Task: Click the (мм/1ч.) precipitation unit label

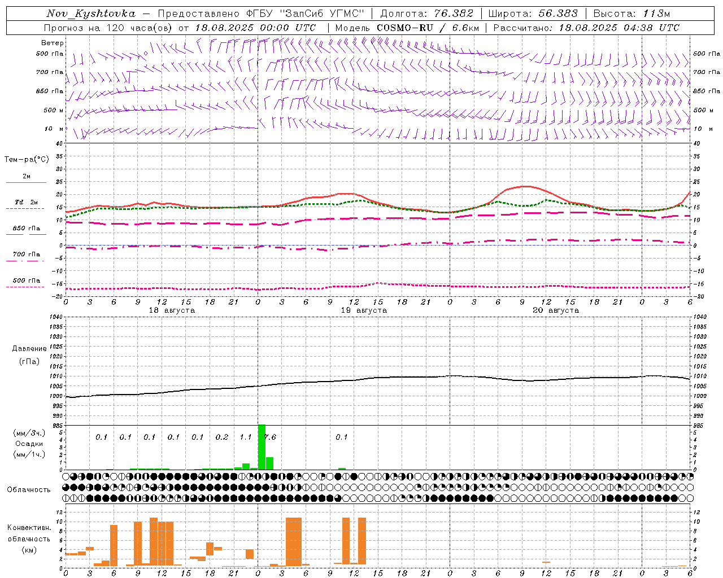Action: coord(29,454)
